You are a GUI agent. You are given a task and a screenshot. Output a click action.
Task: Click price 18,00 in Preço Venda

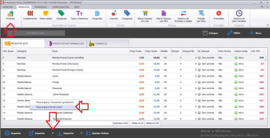tap(156, 58)
